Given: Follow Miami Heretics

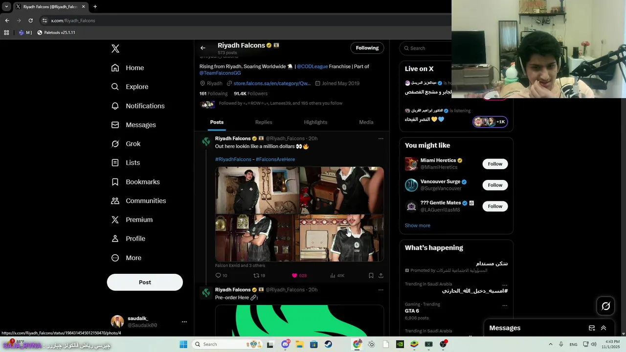Looking at the screenshot, I should point(495,164).
